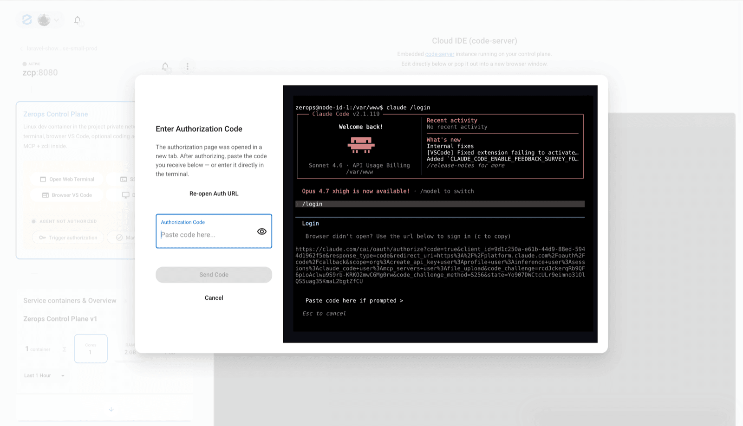Click Trigger authorization button
Image resolution: width=743 pixels, height=426 pixels.
click(68, 238)
